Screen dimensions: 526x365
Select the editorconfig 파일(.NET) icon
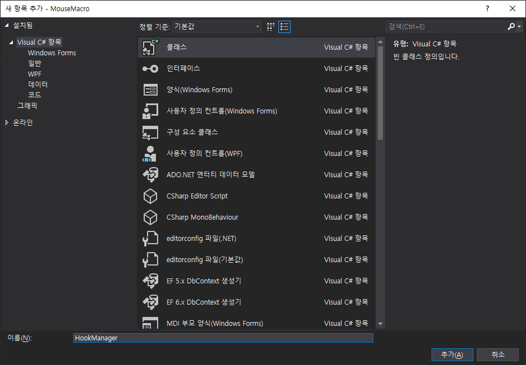click(150, 239)
